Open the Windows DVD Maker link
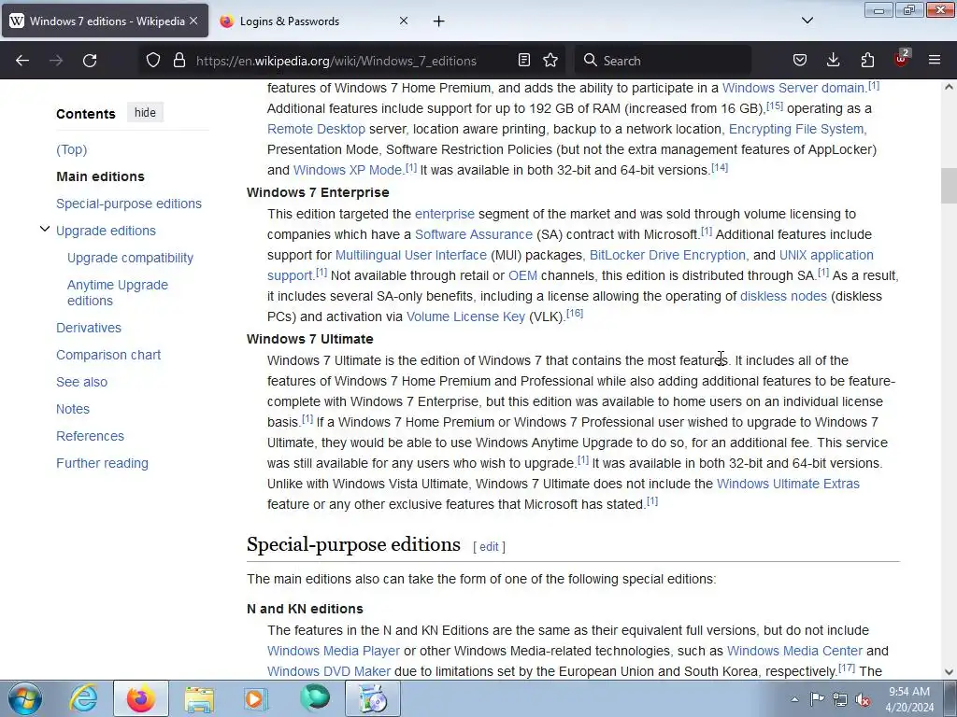Image resolution: width=957 pixels, height=717 pixels. pyautogui.click(x=328, y=672)
